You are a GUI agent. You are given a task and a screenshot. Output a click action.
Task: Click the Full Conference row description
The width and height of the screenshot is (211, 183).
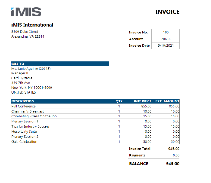24,106
